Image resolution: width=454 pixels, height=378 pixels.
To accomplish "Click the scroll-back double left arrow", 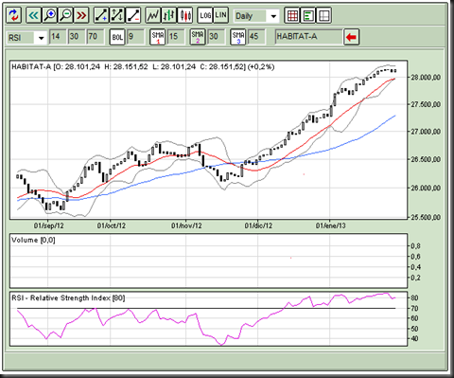I will (33, 15).
